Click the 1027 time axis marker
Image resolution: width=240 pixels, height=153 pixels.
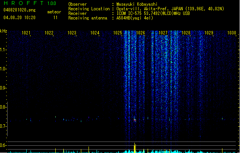click(163, 33)
